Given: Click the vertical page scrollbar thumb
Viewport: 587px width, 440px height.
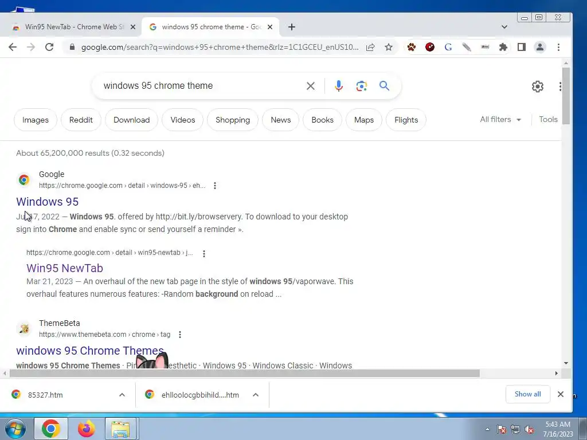Looking at the screenshot, I should tap(566, 96).
